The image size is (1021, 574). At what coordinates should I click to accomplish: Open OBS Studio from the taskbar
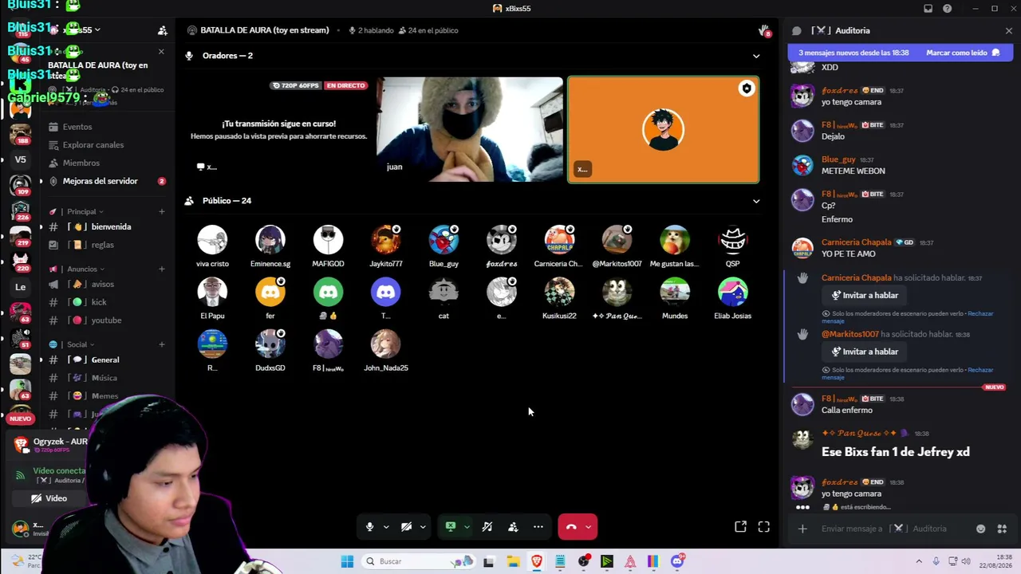584,561
